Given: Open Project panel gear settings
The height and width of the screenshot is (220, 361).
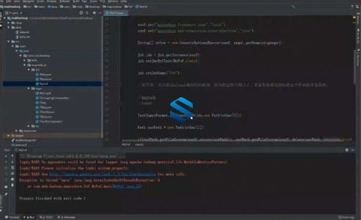Looking at the screenshot, I should pos(94,13).
